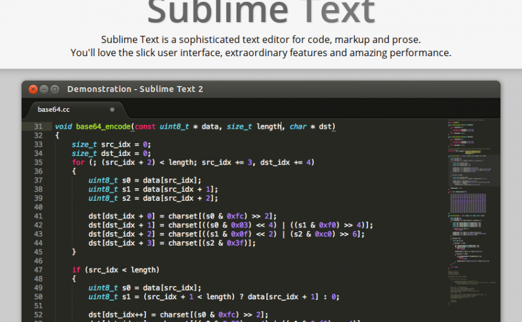Click 'size_t dst_idx = 0;' line
The image size is (522, 322).
pos(111,153)
